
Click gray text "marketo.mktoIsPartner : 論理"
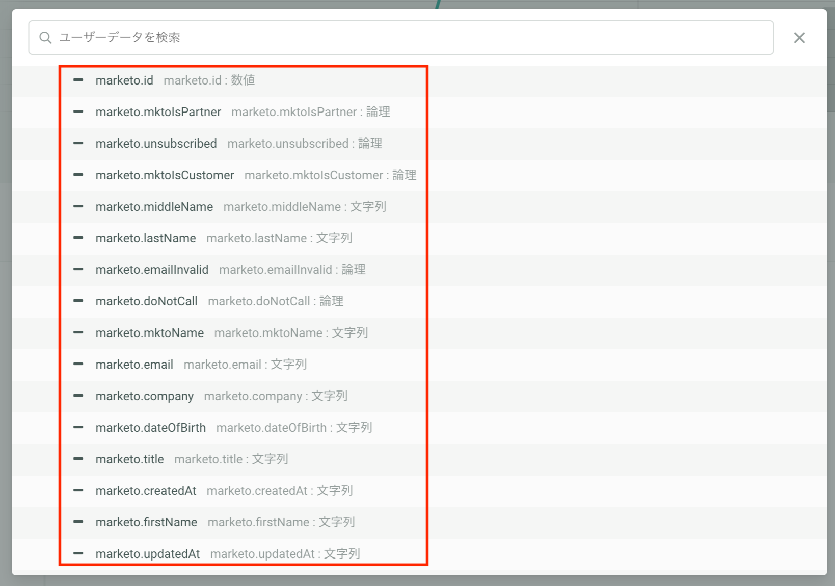pos(311,112)
